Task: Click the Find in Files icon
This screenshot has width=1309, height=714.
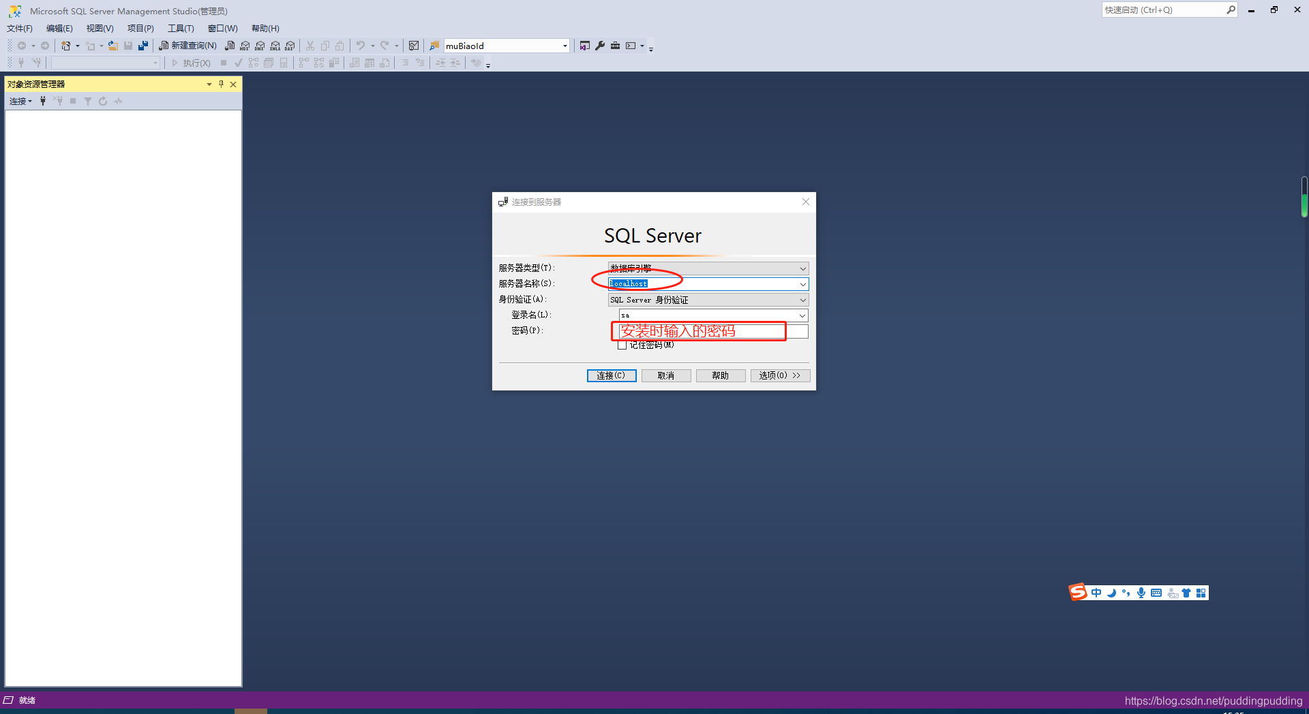Action: coord(434,46)
